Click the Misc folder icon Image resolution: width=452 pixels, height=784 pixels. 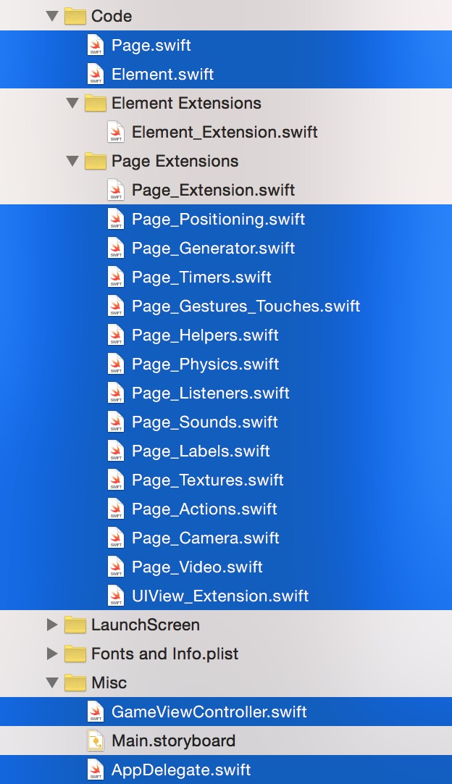75,683
